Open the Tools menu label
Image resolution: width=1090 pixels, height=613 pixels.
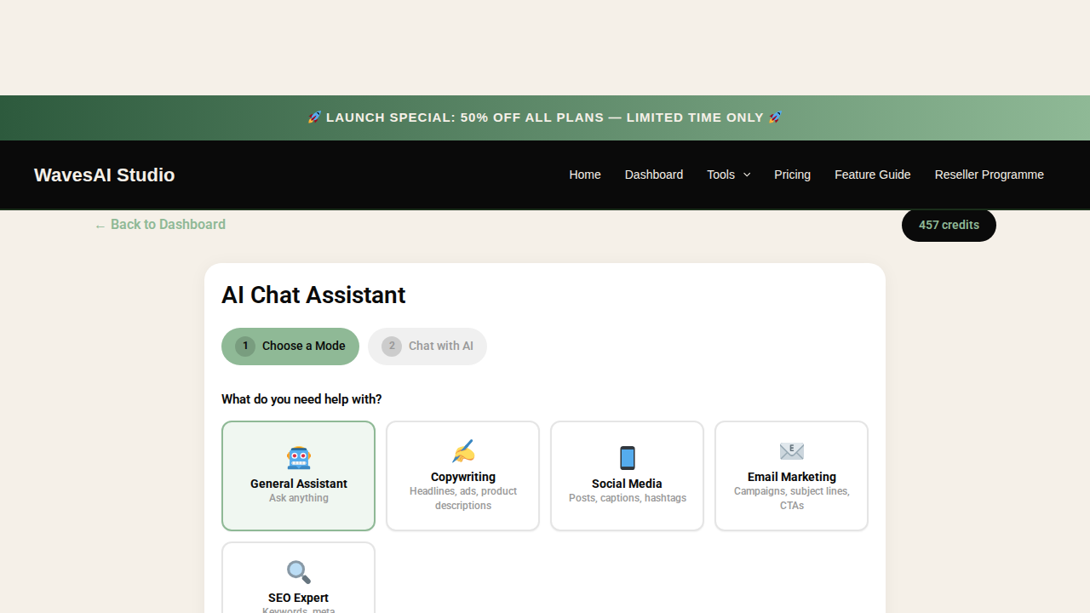coord(720,175)
